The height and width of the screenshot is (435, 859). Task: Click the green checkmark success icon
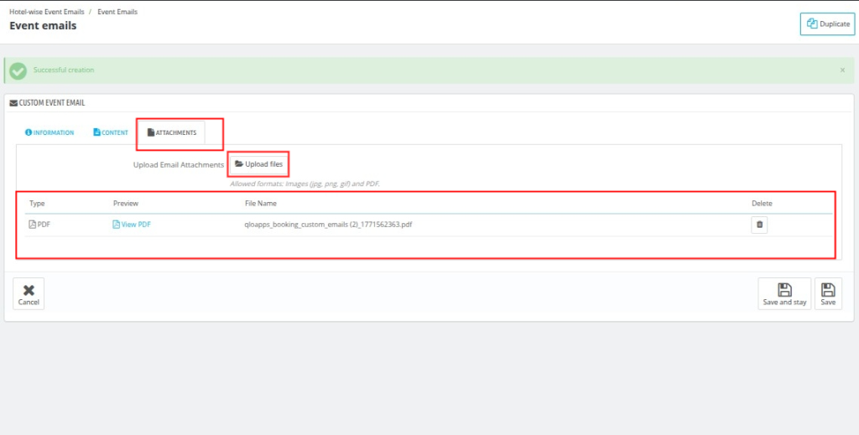(18, 70)
